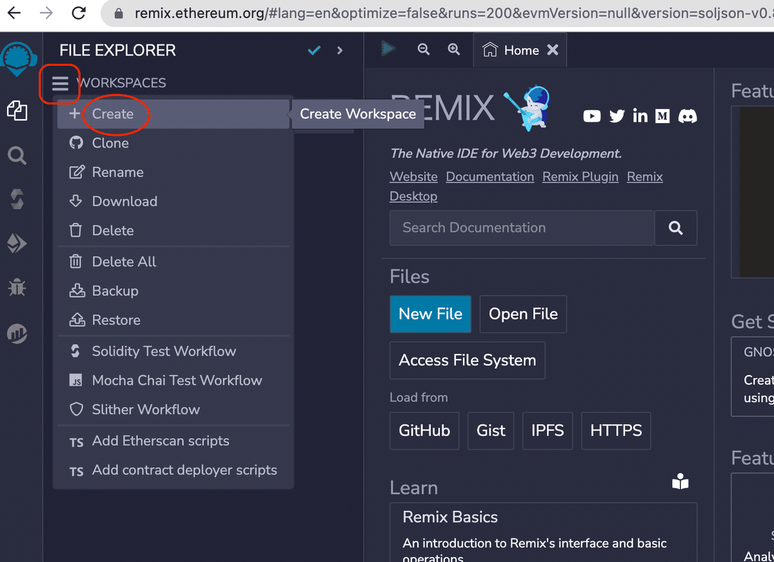Click the zoom in magnifier icon
This screenshot has height=562, width=774.
click(x=454, y=49)
